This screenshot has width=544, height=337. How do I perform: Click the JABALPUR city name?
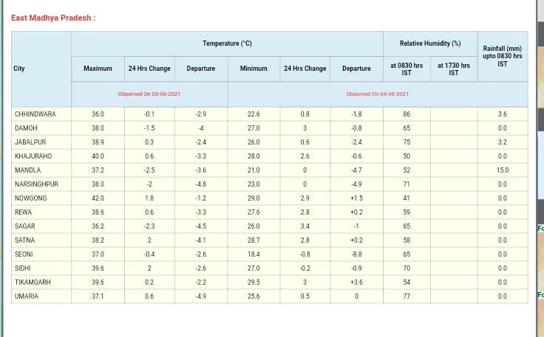30,142
